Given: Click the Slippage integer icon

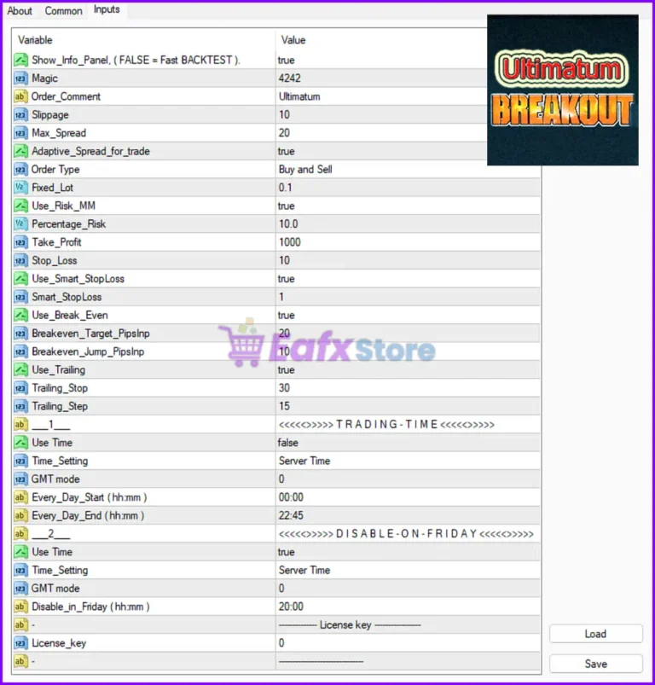Looking at the screenshot, I should pos(20,114).
